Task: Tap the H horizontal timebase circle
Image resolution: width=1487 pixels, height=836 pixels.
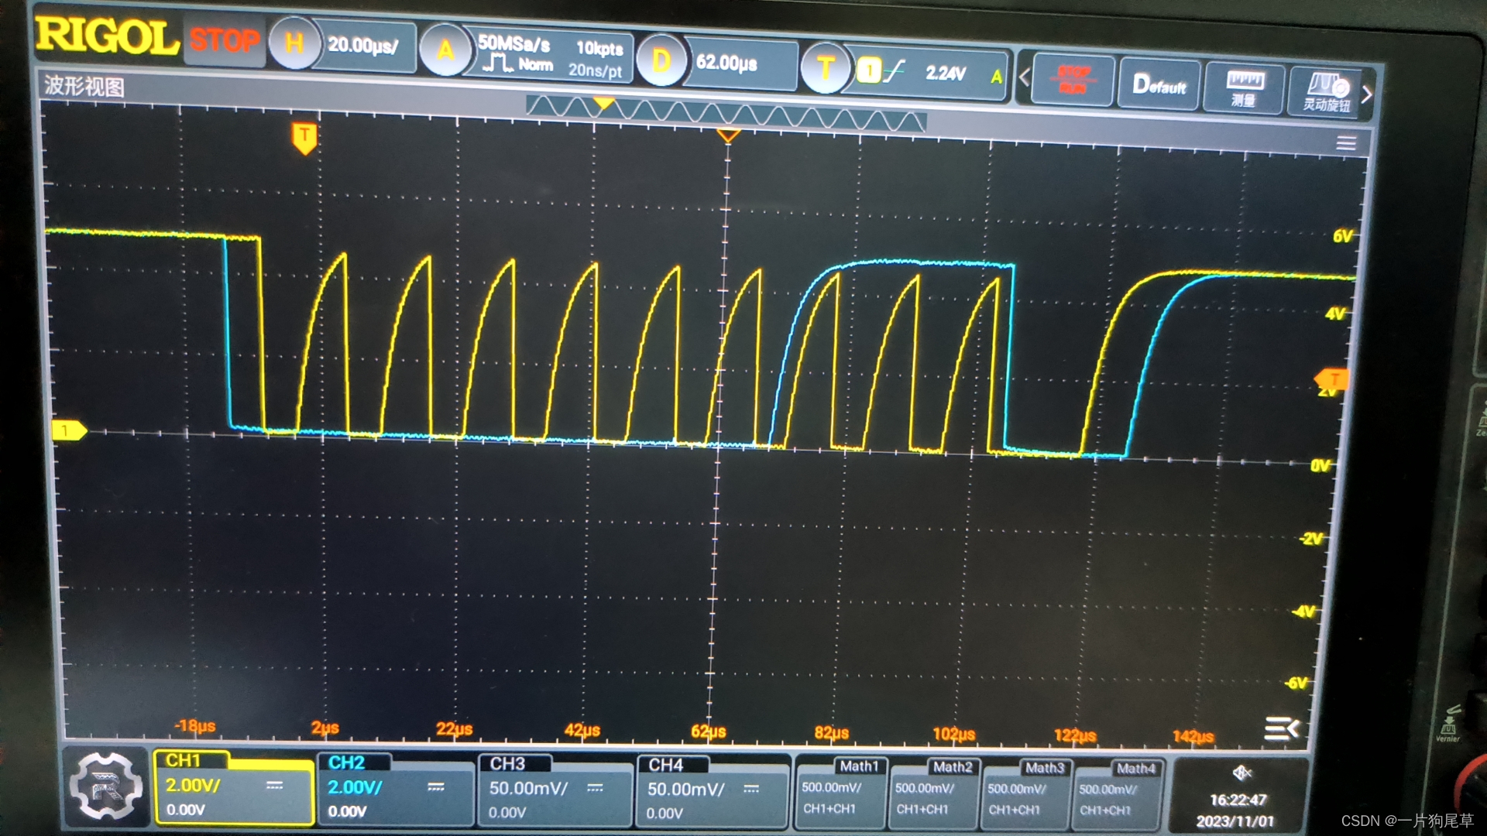Action: [x=294, y=43]
